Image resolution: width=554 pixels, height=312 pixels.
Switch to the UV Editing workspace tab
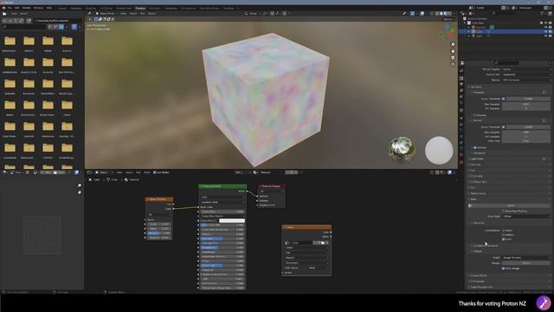[106, 8]
